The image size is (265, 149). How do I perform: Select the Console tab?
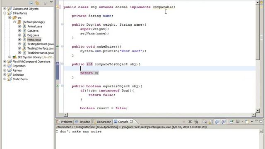pyautogui.click(x=121, y=122)
